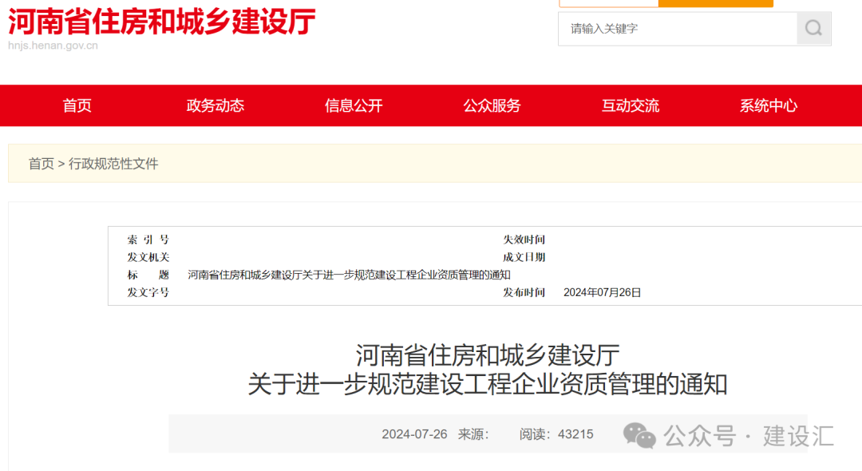Select the 发文字号 label

click(148, 292)
